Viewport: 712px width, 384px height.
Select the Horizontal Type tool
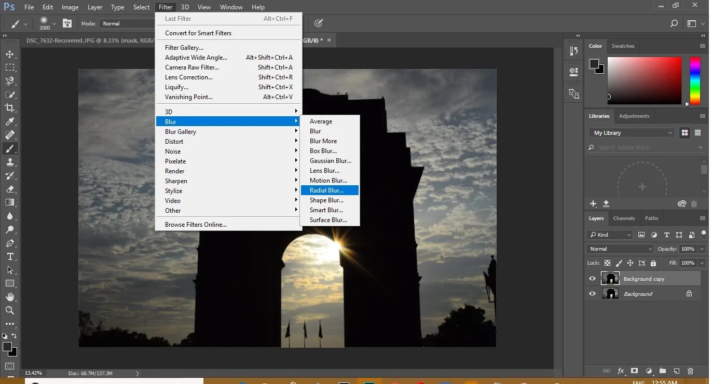pyautogui.click(x=10, y=256)
